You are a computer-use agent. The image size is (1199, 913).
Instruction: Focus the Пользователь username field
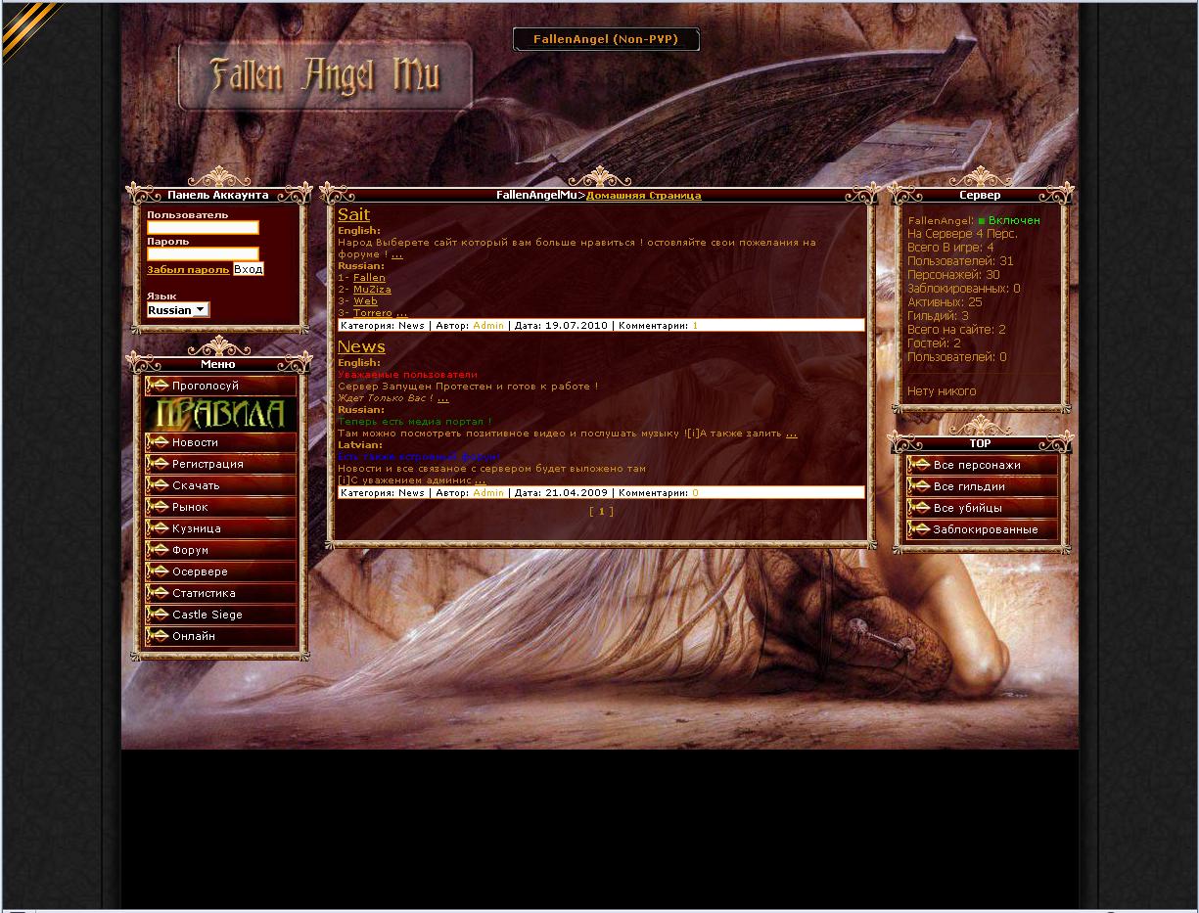pyautogui.click(x=203, y=227)
